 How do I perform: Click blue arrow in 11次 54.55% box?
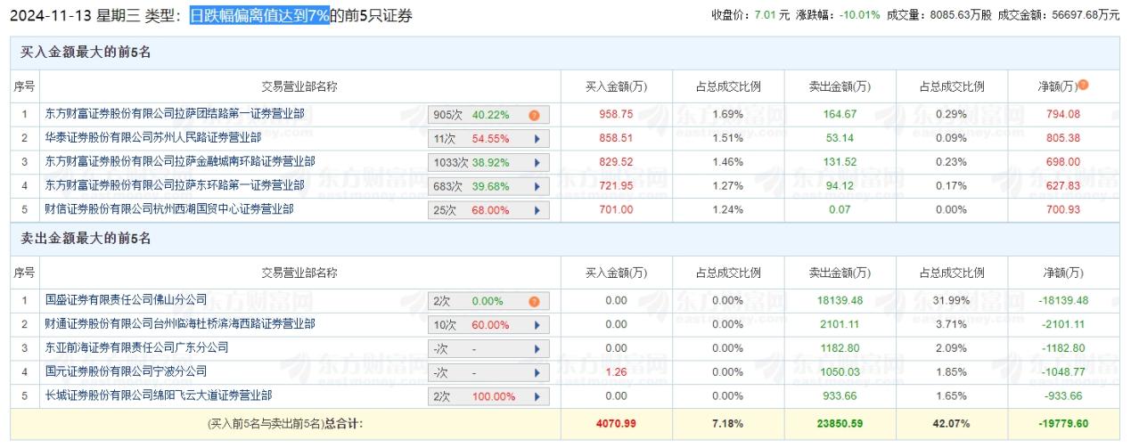click(x=537, y=139)
